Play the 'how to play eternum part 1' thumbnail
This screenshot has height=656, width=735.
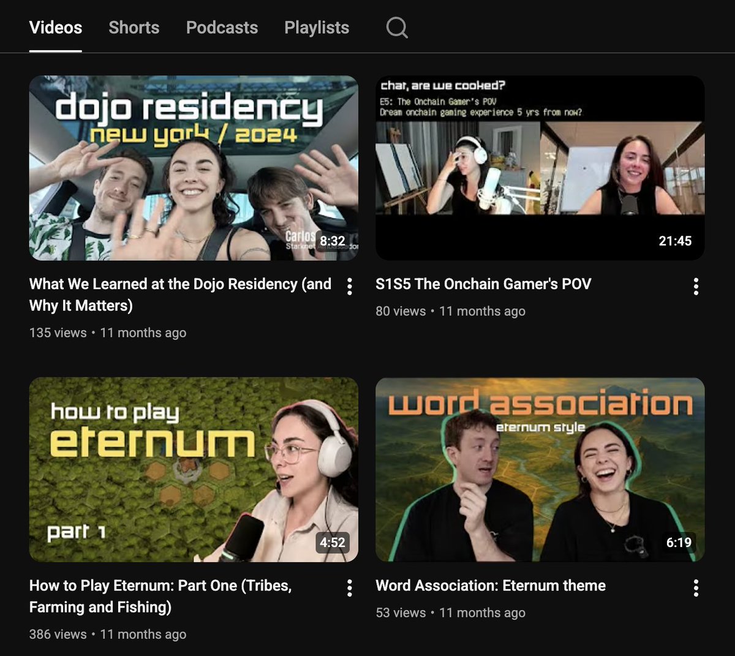(x=194, y=470)
